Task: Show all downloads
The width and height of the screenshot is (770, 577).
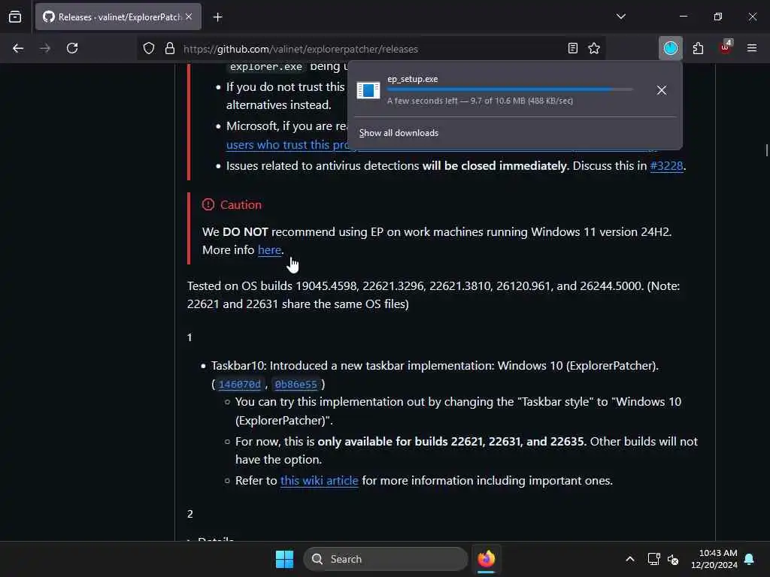Action: [x=399, y=133]
